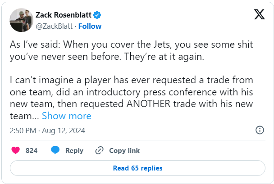Click the Reply text label
The image size is (274, 184).
pos(74,150)
